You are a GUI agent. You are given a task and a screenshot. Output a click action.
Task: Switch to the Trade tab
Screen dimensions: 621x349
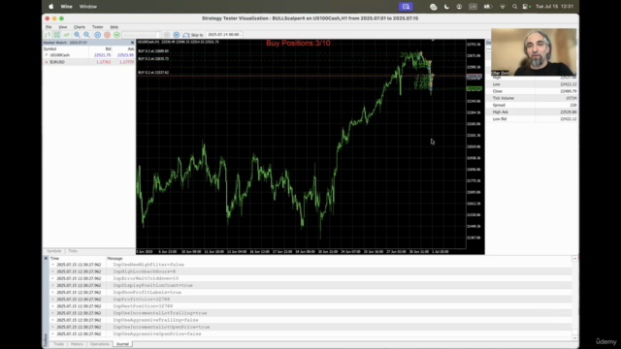(x=58, y=344)
